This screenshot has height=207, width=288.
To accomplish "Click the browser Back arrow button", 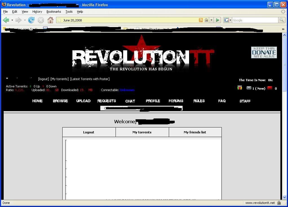I will (x=6, y=20).
